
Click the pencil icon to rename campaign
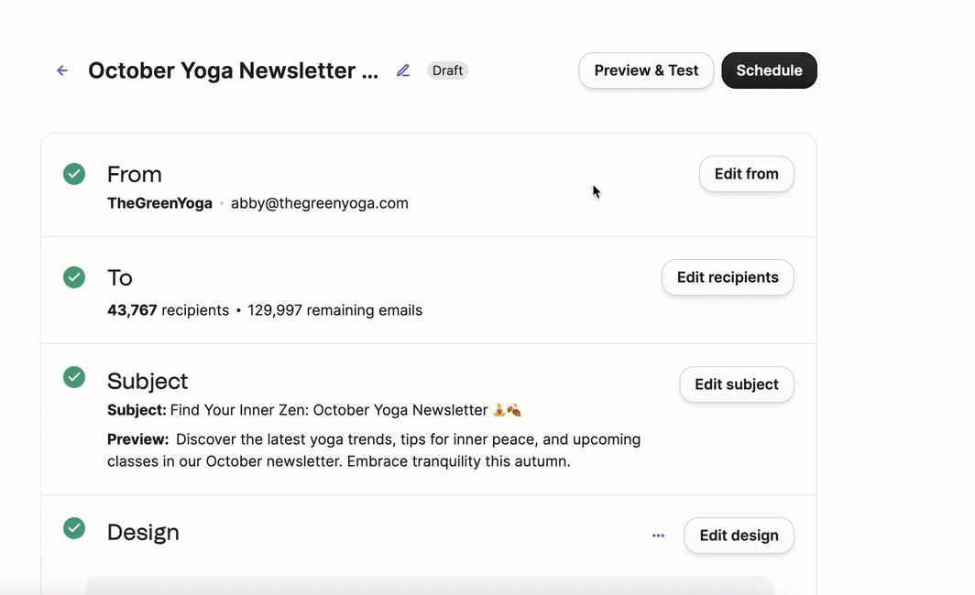pyautogui.click(x=403, y=70)
